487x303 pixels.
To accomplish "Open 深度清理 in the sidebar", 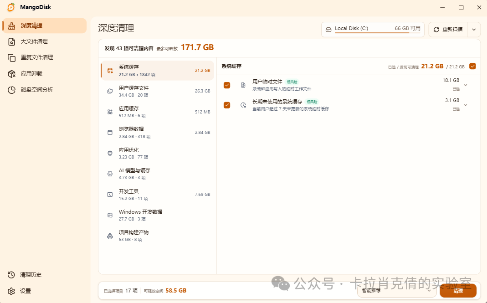I will click(45, 26).
